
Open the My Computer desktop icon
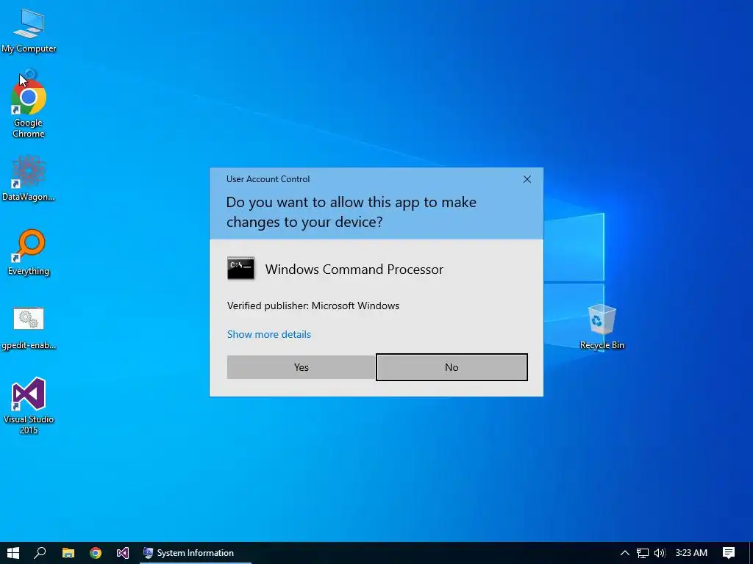pyautogui.click(x=29, y=31)
